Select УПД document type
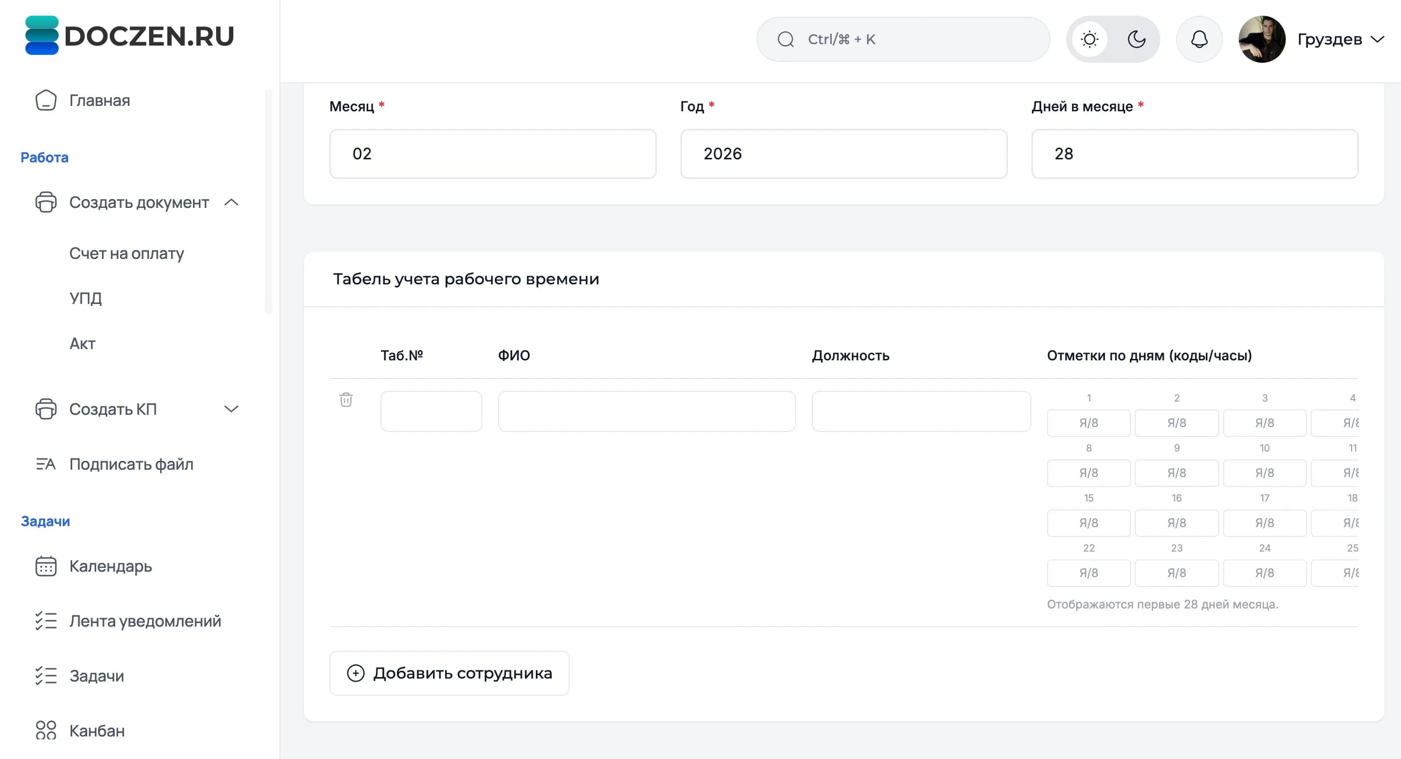 click(x=85, y=298)
